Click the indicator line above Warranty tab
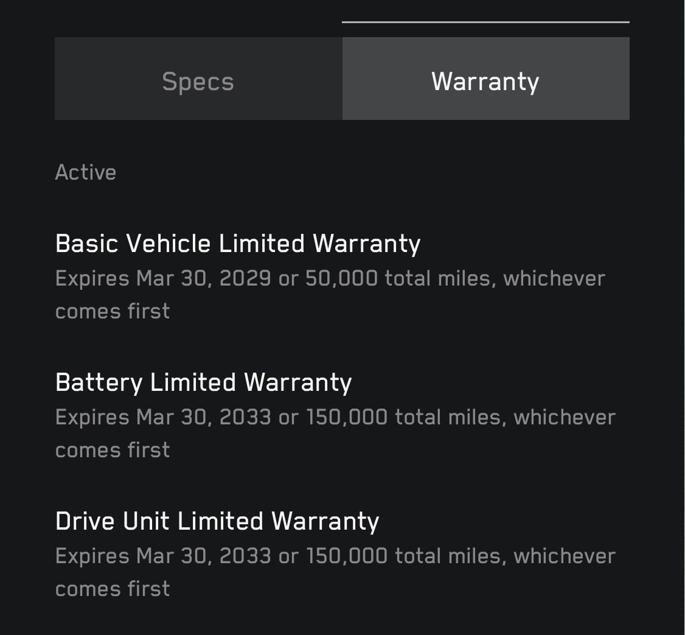Screen dimensions: 685x635 pos(485,22)
